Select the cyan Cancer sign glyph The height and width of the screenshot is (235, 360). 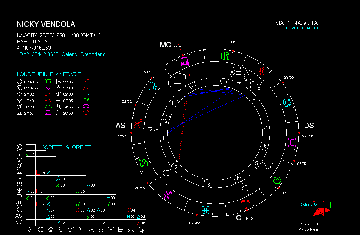pyautogui.click(x=287, y=102)
